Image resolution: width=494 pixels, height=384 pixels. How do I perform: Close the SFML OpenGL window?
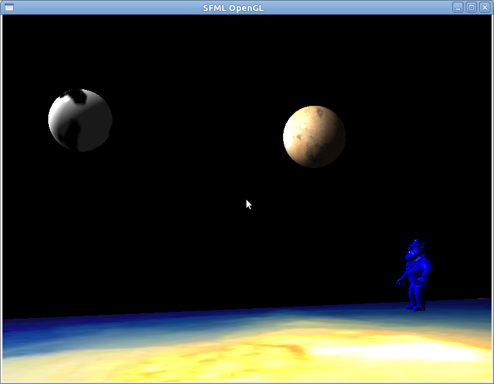(485, 7)
